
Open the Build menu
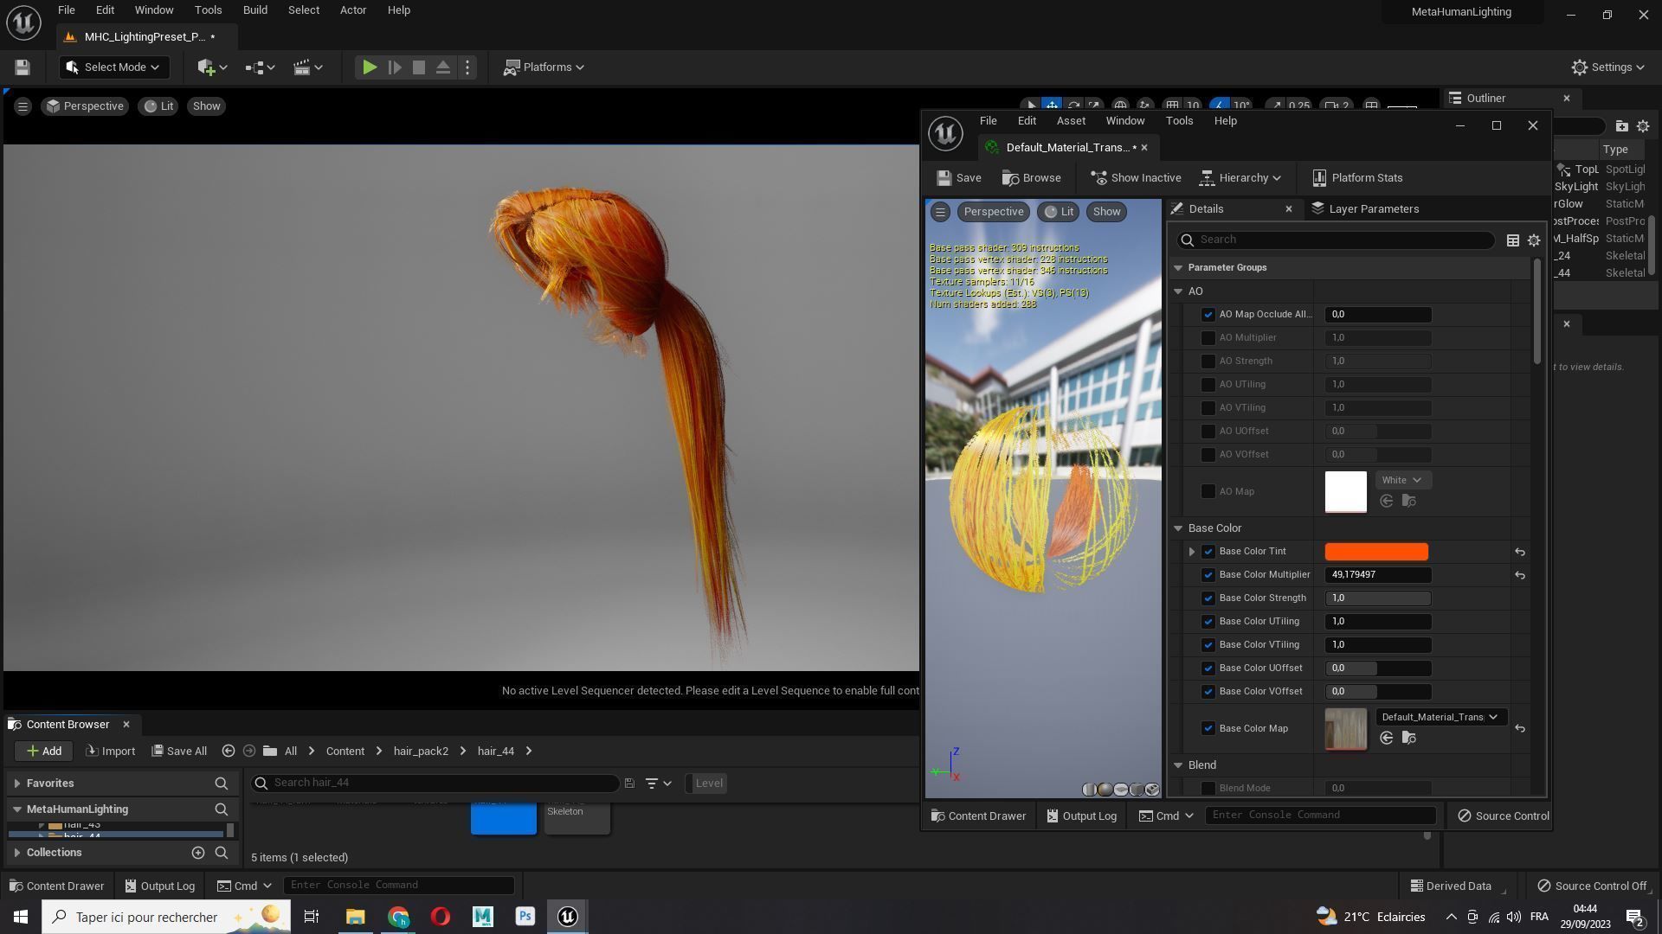click(x=254, y=10)
